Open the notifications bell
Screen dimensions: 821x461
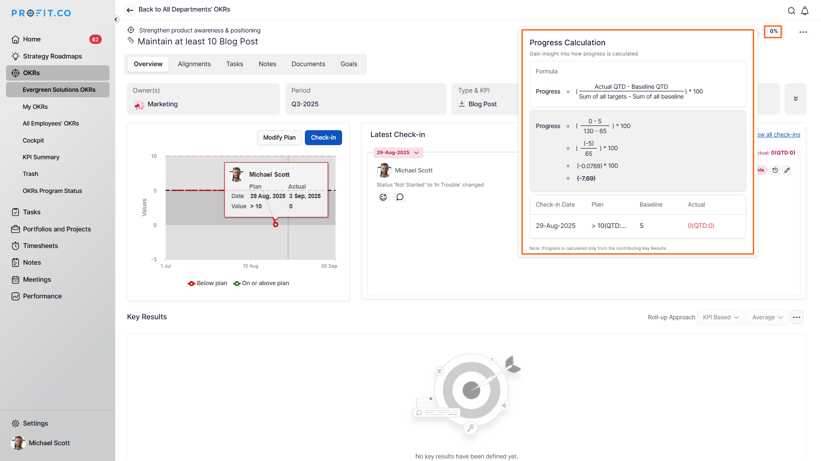(x=805, y=11)
